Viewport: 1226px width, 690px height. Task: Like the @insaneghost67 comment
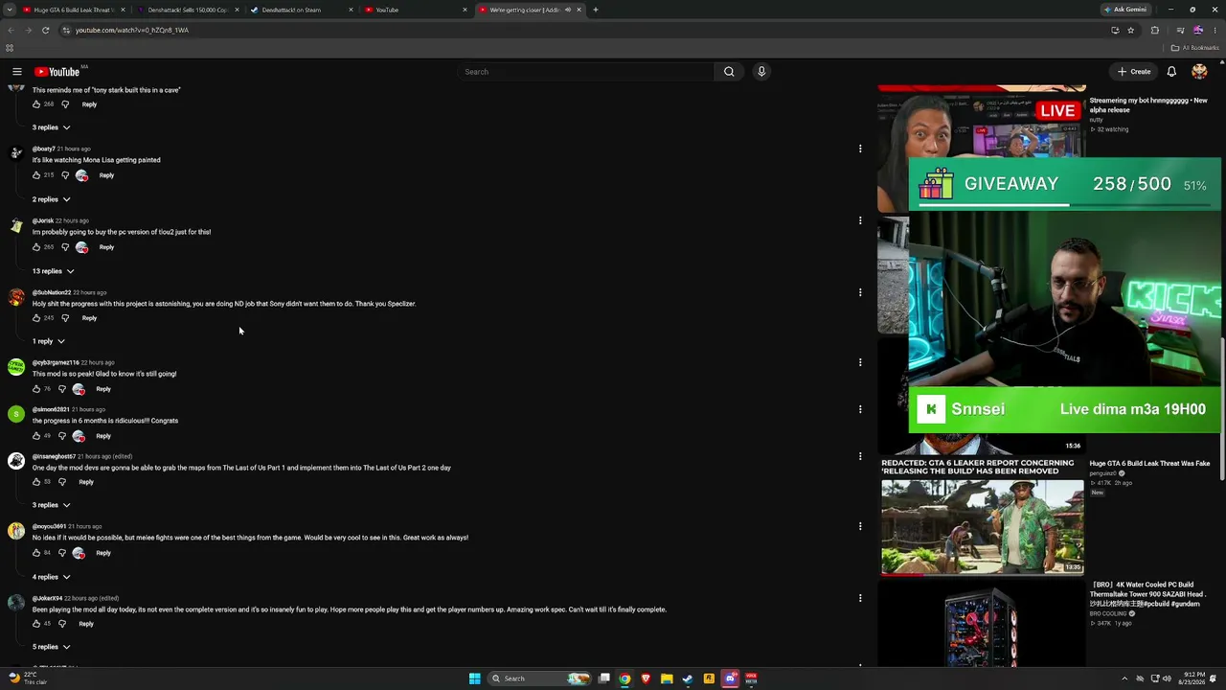click(x=36, y=482)
